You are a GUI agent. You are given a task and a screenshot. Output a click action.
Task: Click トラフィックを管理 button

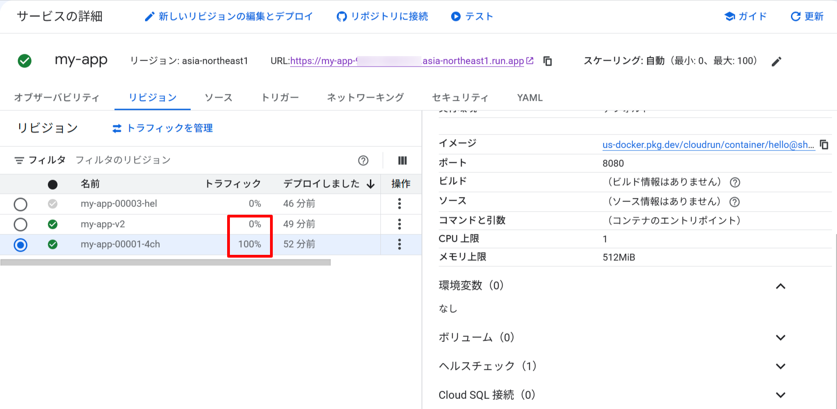tap(162, 128)
